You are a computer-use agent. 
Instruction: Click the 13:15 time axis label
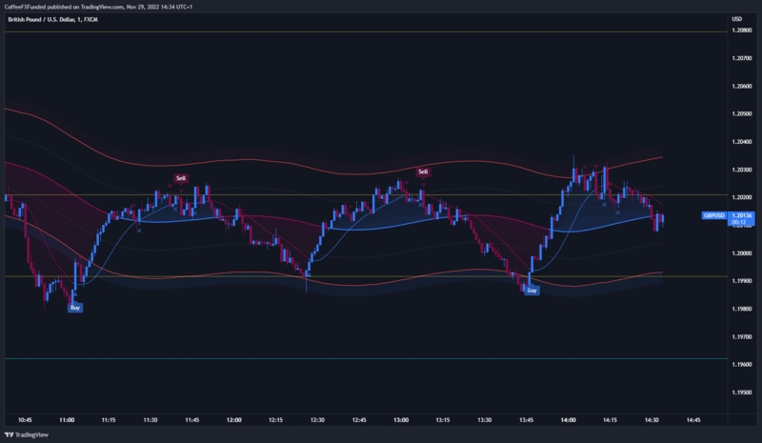(443, 420)
